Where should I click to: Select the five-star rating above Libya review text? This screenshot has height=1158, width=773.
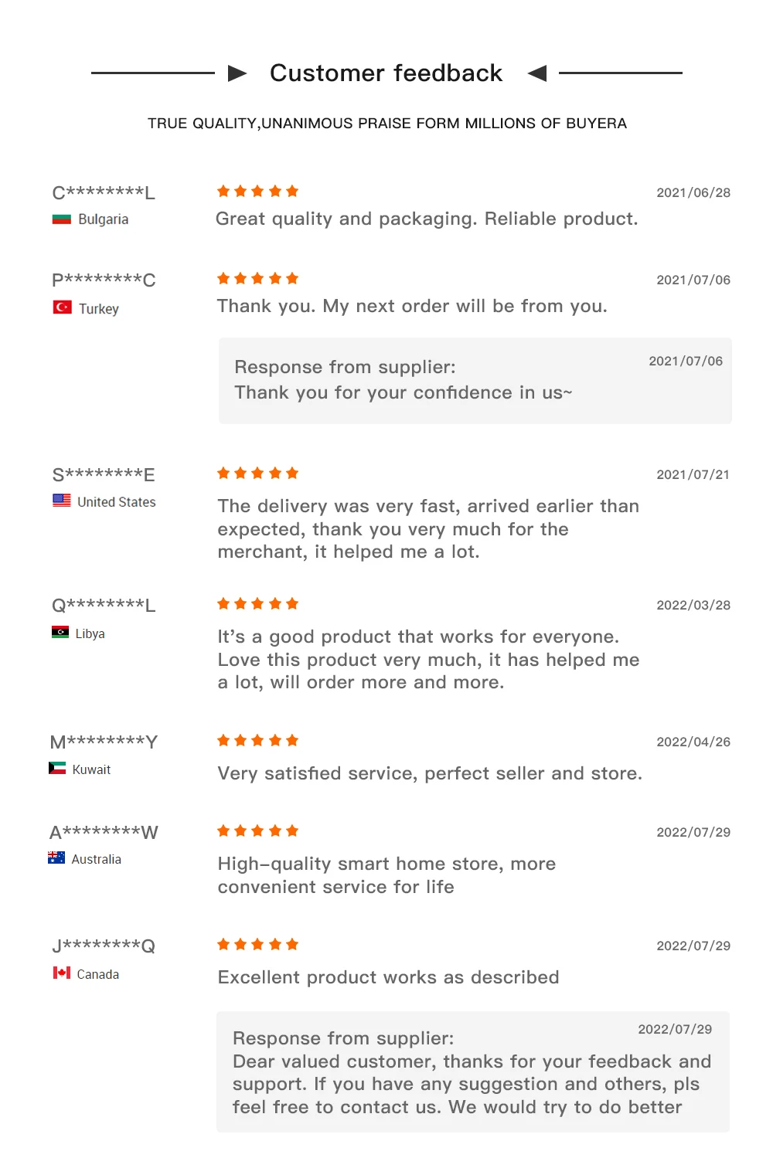point(257,603)
